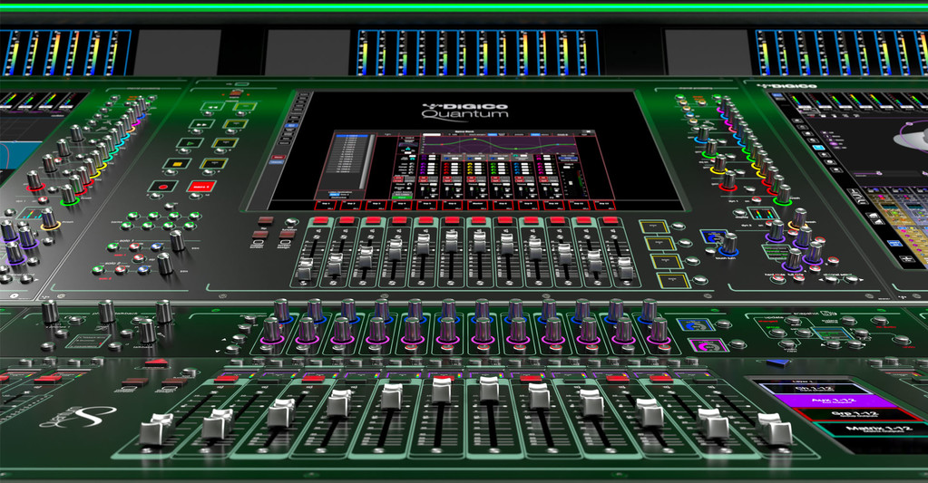Toggle the green solo 2 button

coord(99,270)
